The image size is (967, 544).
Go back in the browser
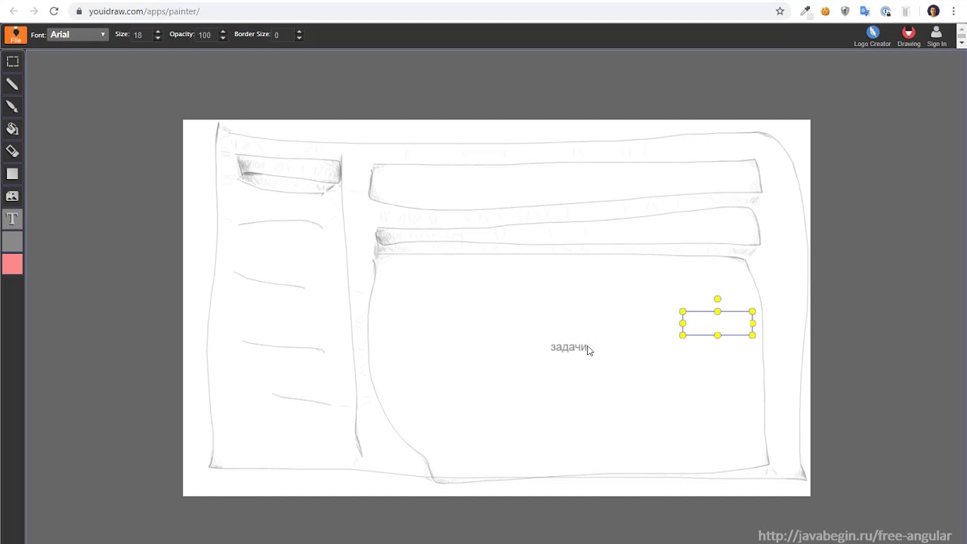[14, 11]
